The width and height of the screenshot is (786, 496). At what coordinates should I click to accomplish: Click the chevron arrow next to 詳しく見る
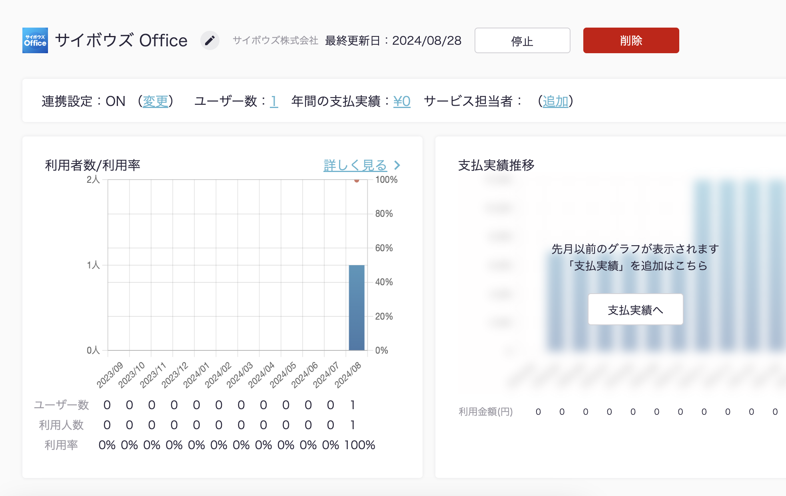[397, 165]
